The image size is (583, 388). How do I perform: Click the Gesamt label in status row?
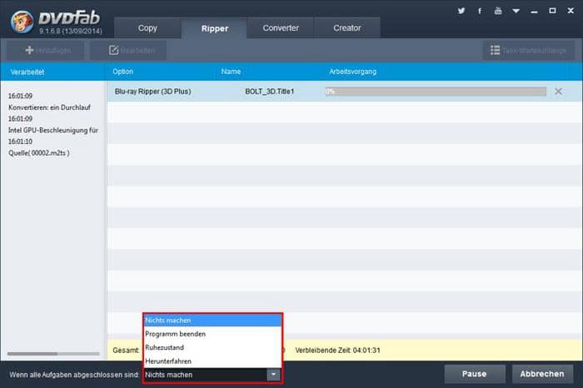[x=126, y=350]
